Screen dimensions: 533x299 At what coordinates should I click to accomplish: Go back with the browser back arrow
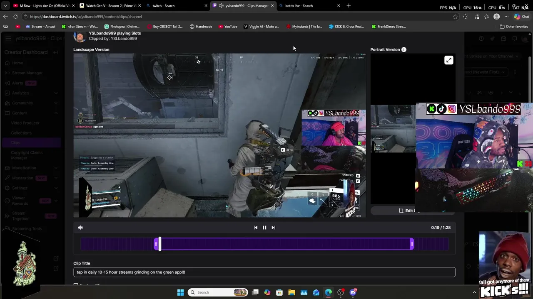[x=5, y=17]
